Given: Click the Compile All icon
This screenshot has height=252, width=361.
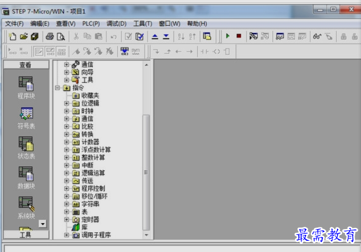Looking at the screenshot, I should 139,36.
